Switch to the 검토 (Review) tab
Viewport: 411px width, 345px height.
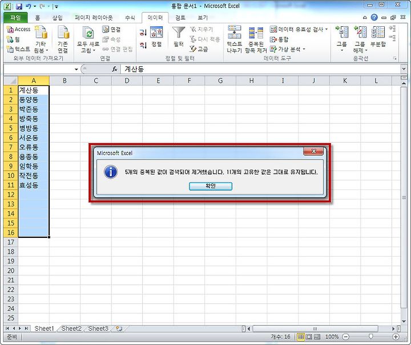coord(180,18)
